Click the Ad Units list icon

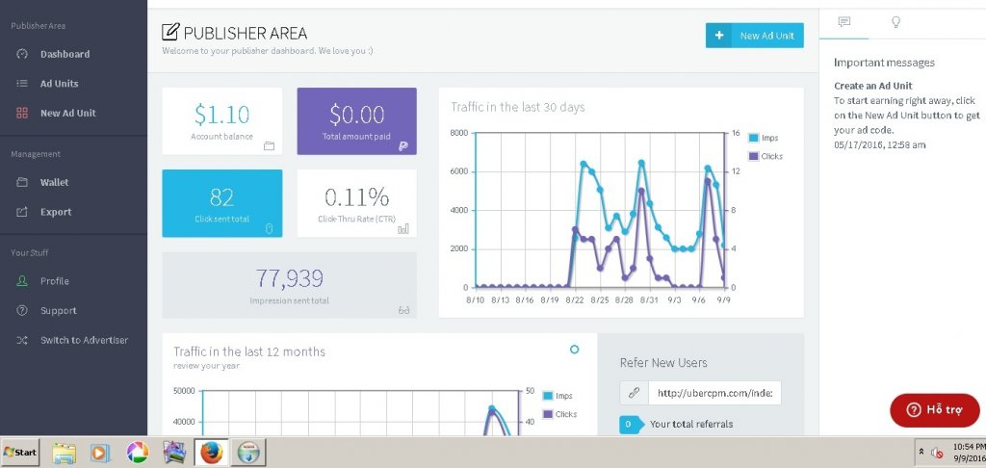coord(22,84)
